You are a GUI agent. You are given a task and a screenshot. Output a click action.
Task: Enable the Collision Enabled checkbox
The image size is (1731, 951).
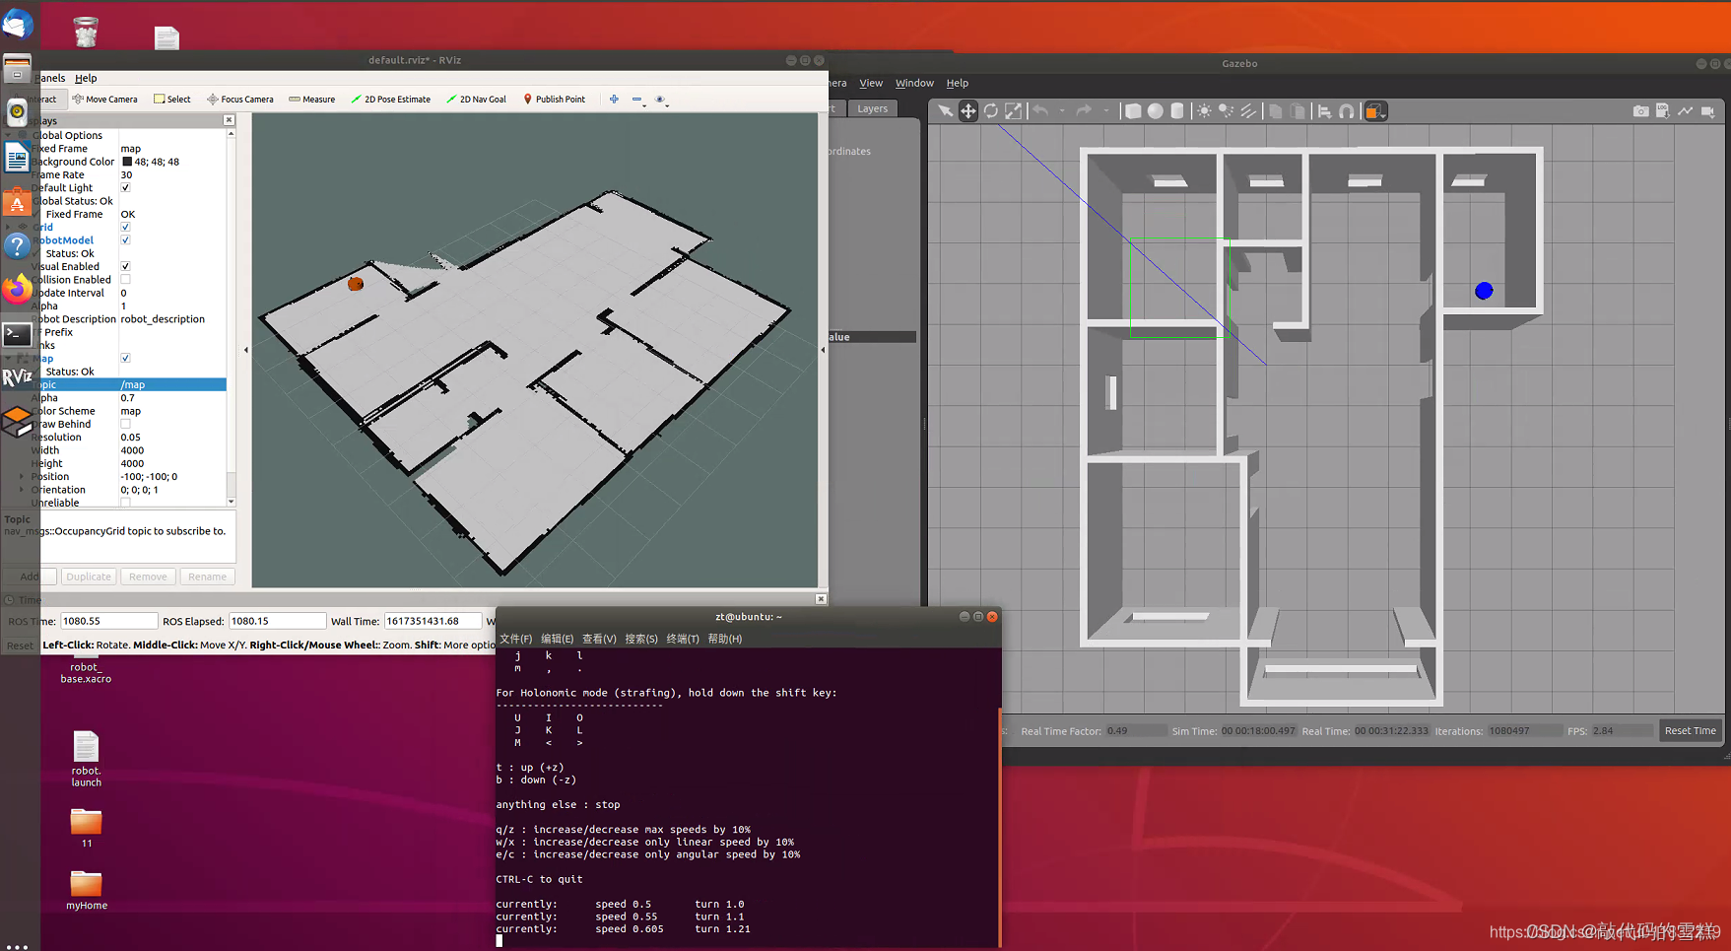(x=125, y=279)
